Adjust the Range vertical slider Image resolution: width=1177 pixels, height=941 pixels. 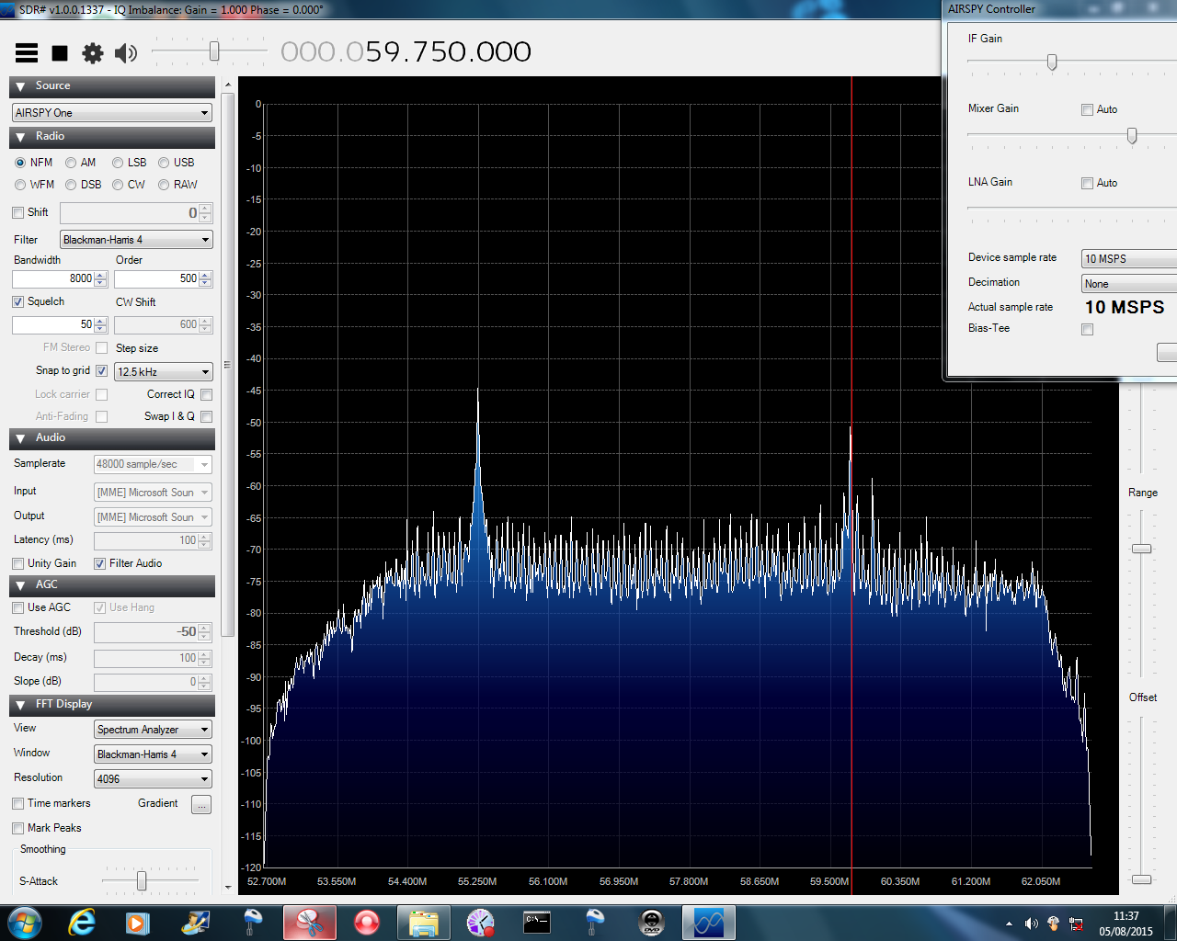click(x=1141, y=549)
